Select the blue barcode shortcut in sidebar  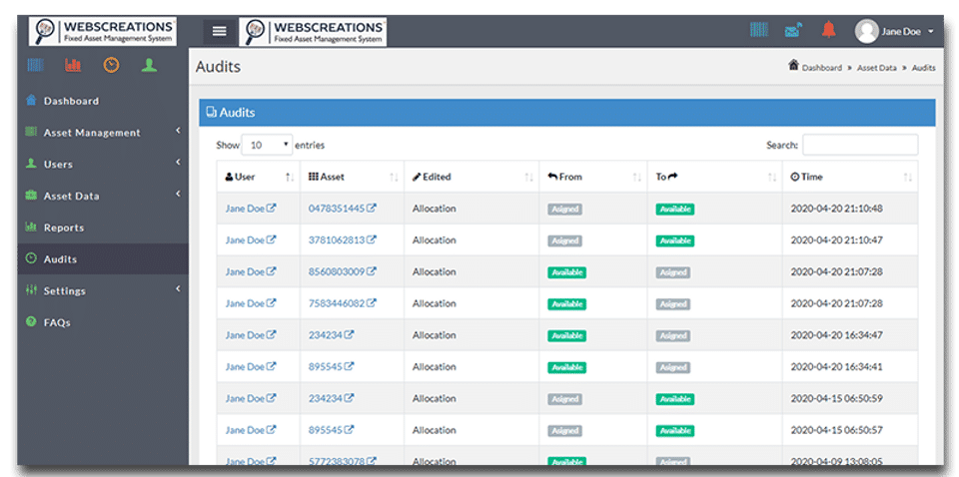35,65
